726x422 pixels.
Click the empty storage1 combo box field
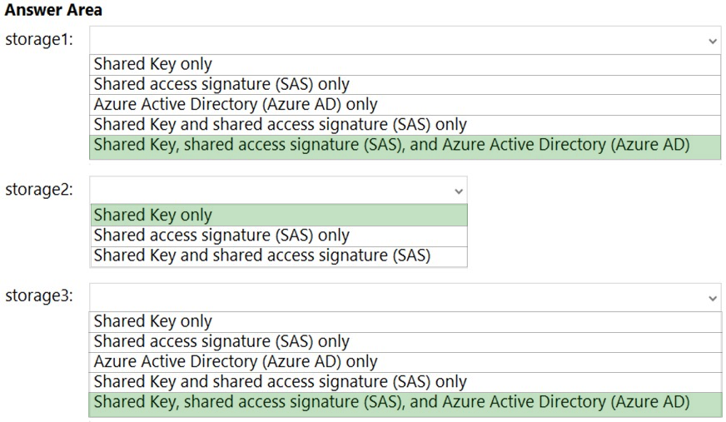click(405, 40)
